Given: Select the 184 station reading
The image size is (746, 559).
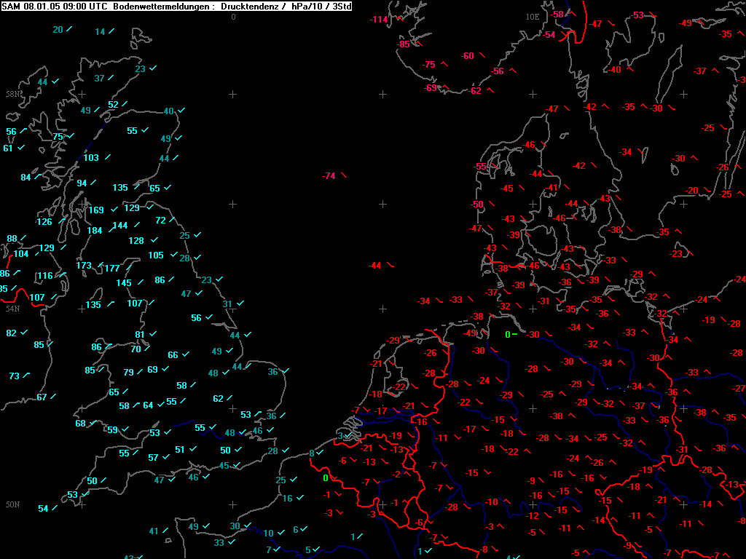Looking at the screenshot, I should tap(95, 231).
